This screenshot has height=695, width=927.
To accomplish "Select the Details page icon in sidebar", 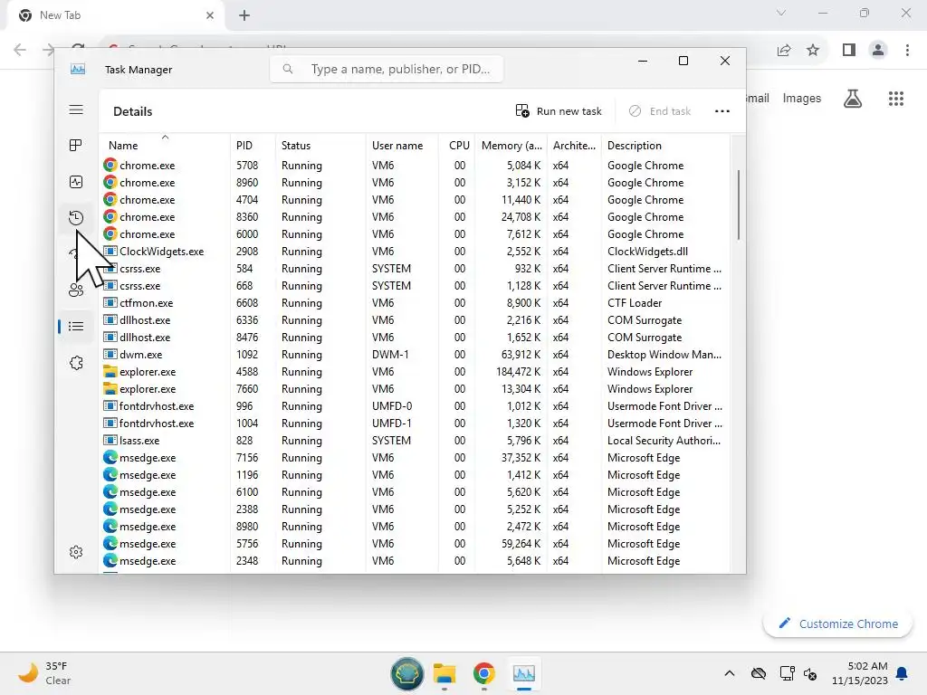I will pyautogui.click(x=76, y=326).
